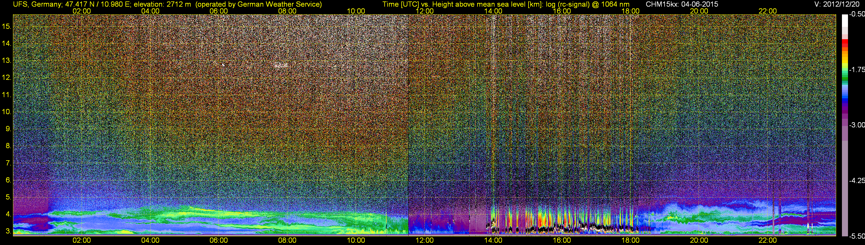Click the log (rc-signal) @ 1064 nm title
The width and height of the screenshot is (865, 245).
click(x=586, y=4)
